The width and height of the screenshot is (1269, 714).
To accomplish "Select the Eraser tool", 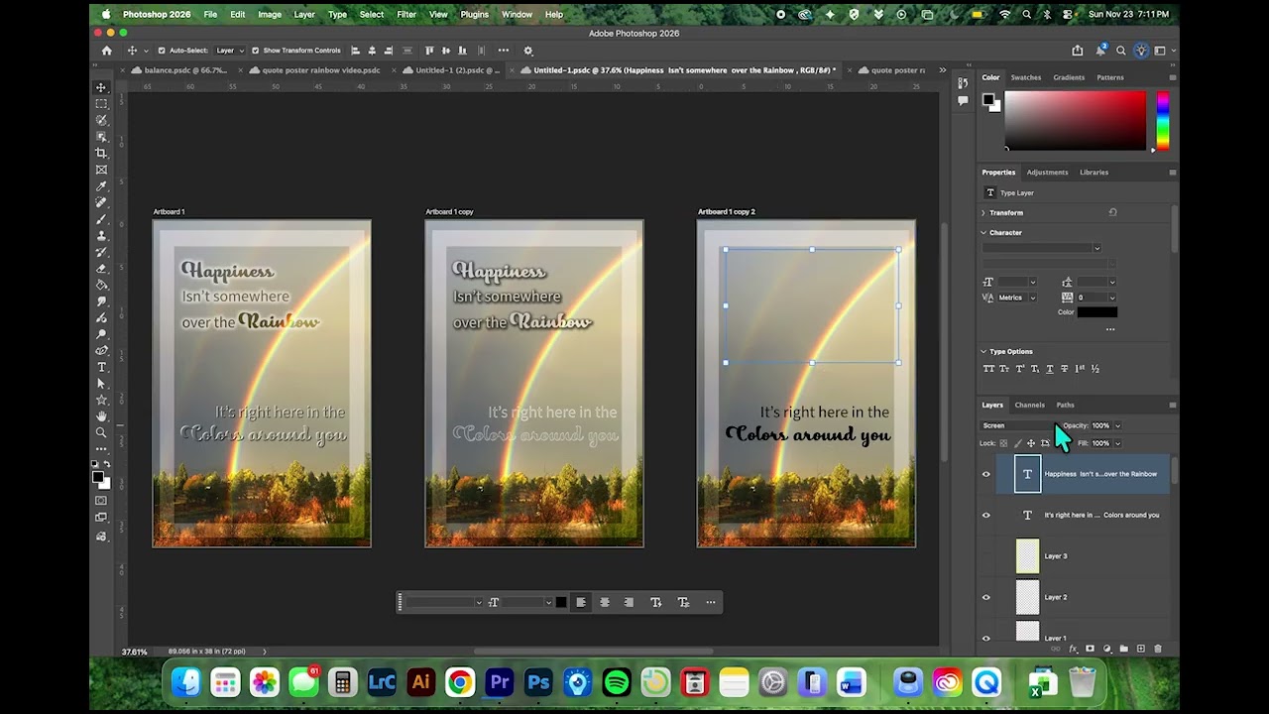I will click(101, 269).
